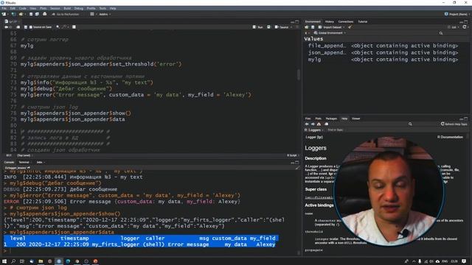Click the Help pane back arrow icon

(307, 124)
